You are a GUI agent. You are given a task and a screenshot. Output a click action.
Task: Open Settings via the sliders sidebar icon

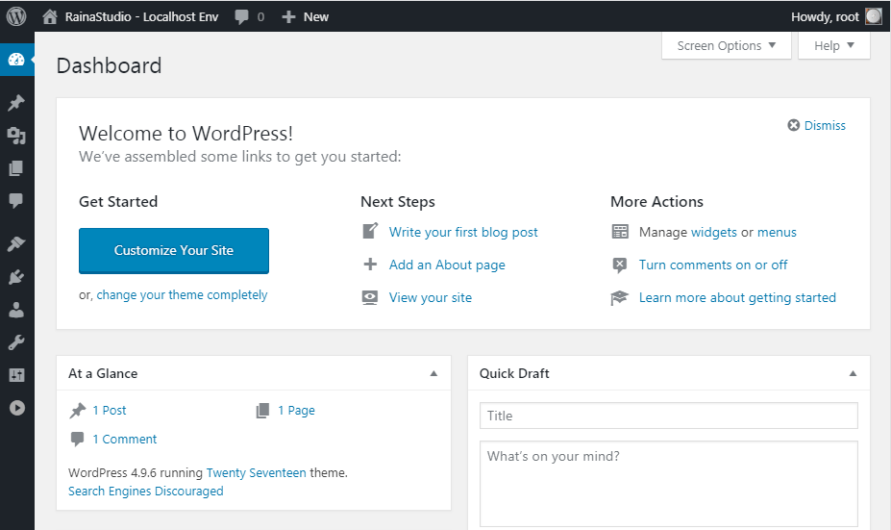pyautogui.click(x=16, y=375)
